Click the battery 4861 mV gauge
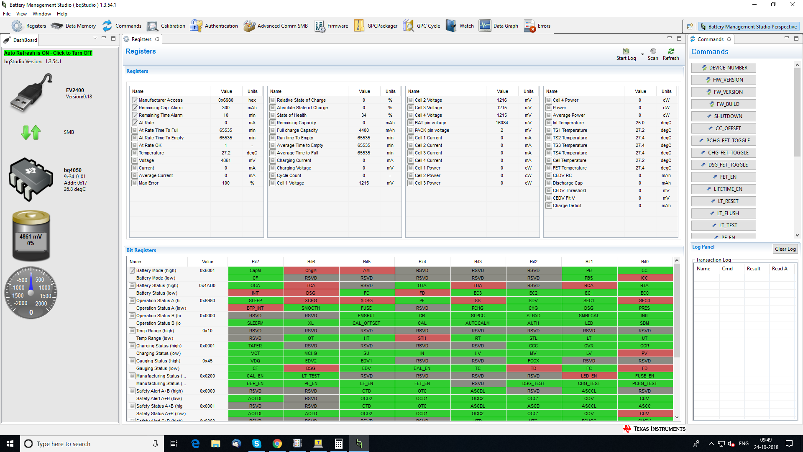The image size is (803, 452). 31,236
